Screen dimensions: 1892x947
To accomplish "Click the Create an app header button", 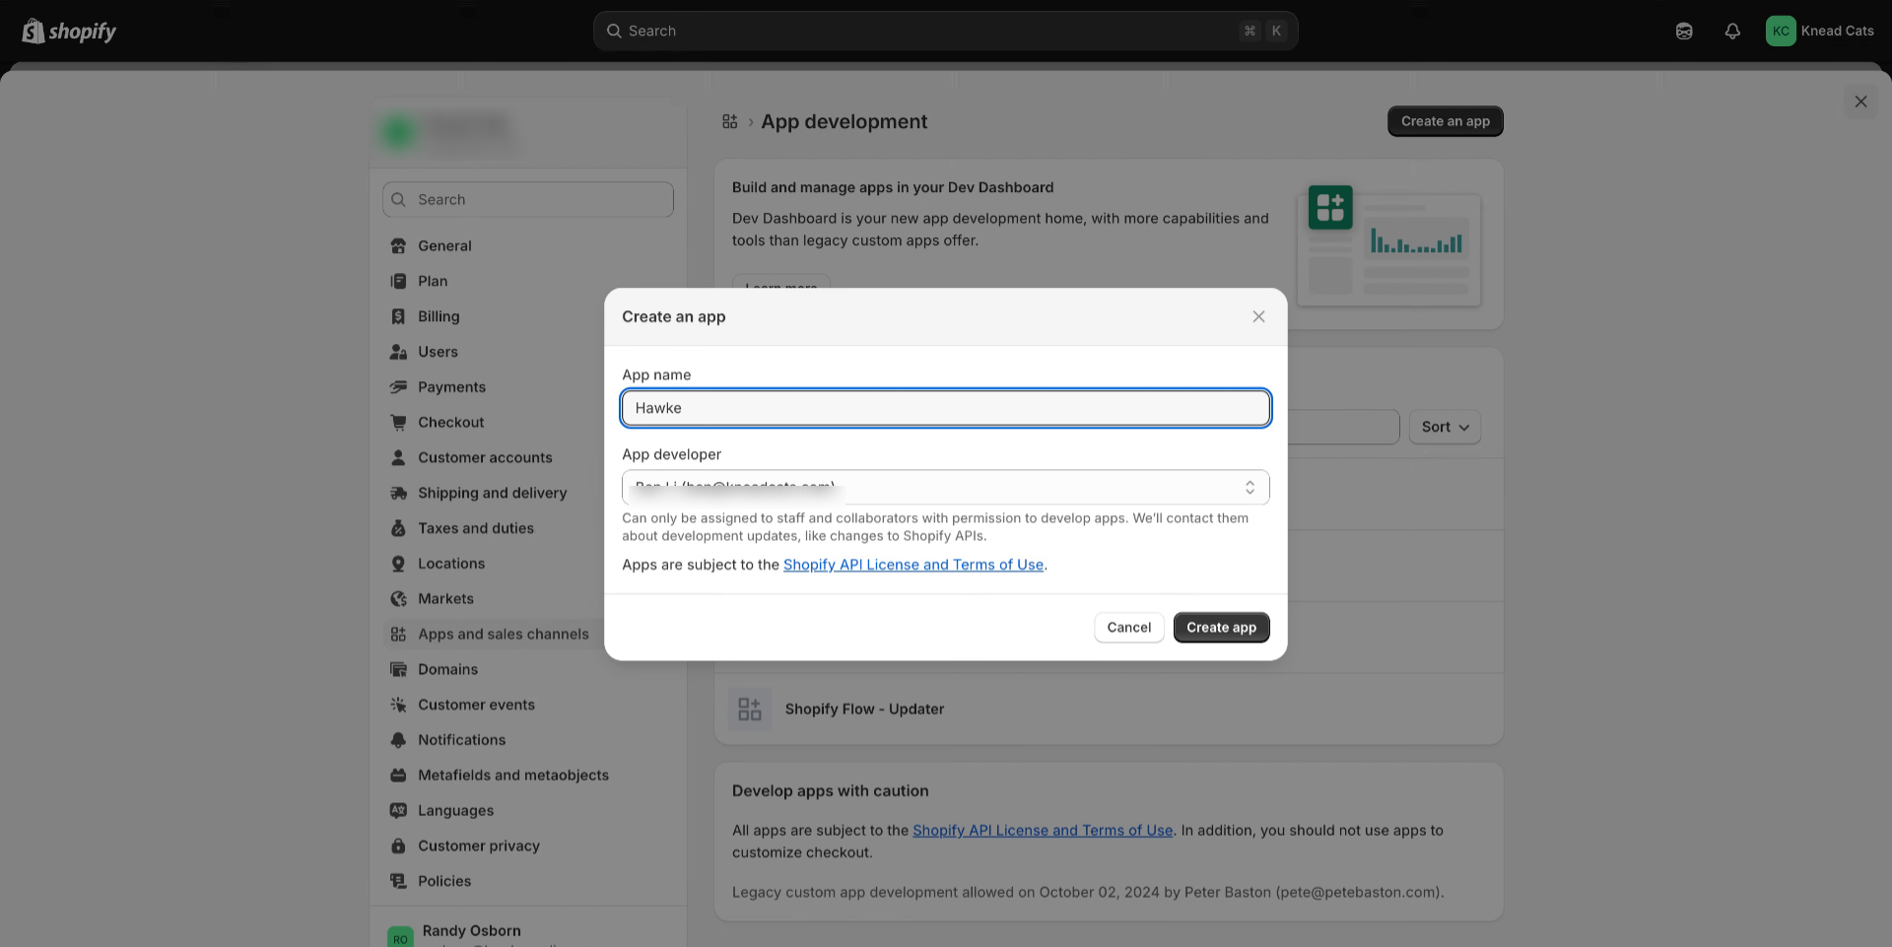I will (x=1445, y=121).
